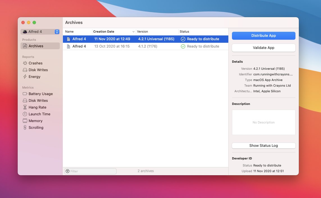Click the Crashes star-burst icon
The image size is (321, 198).
pyautogui.click(x=25, y=63)
